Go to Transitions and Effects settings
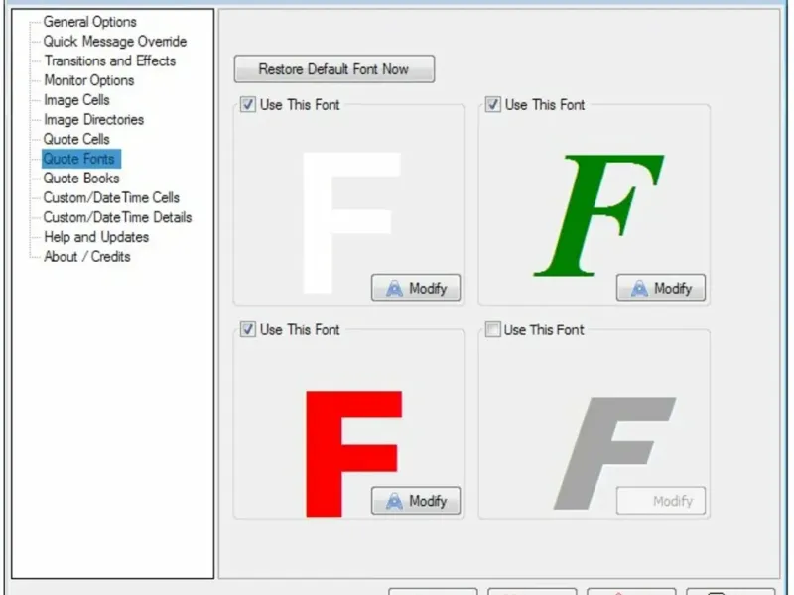The width and height of the screenshot is (794, 595). (110, 60)
